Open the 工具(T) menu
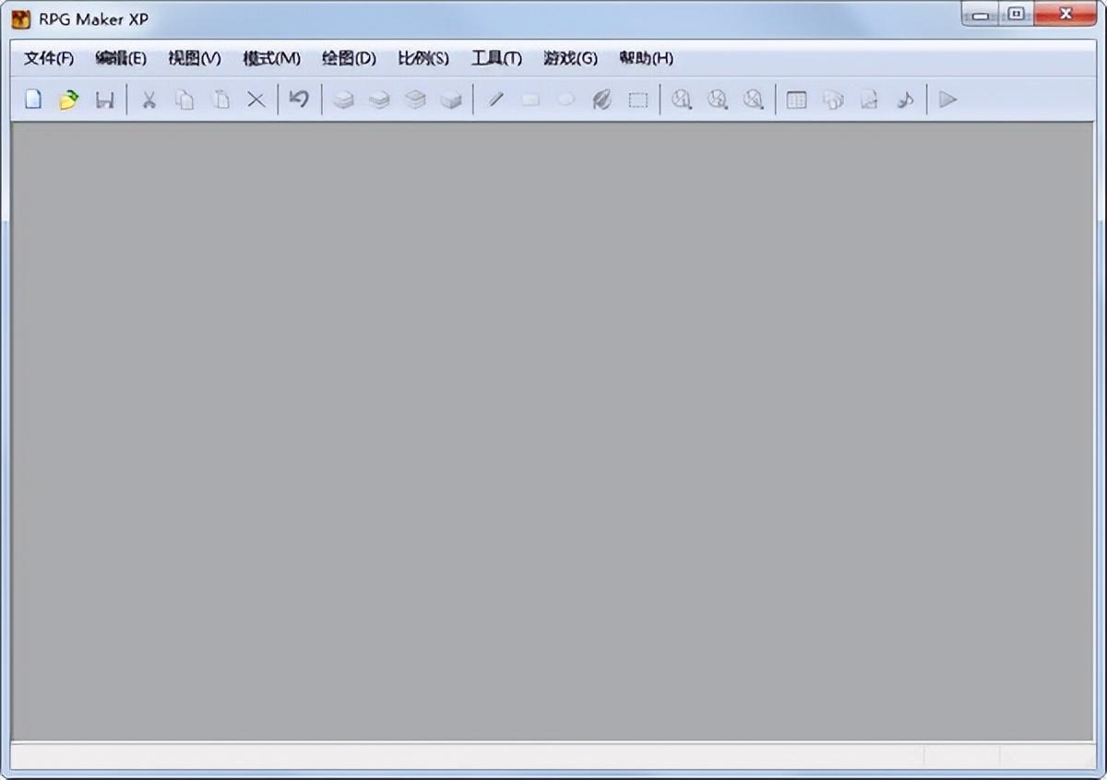 click(496, 58)
